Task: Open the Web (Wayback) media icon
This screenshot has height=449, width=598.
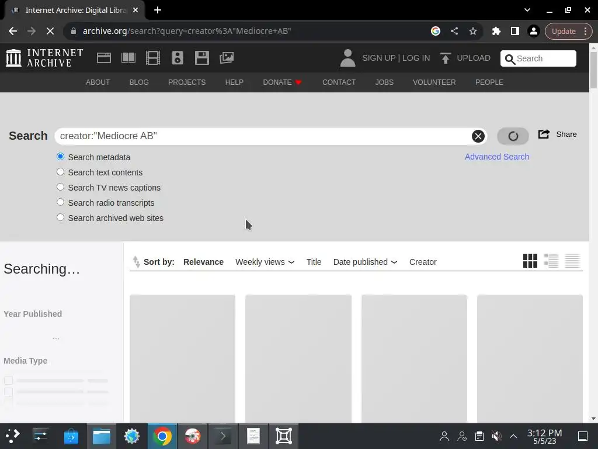Action: (104, 58)
